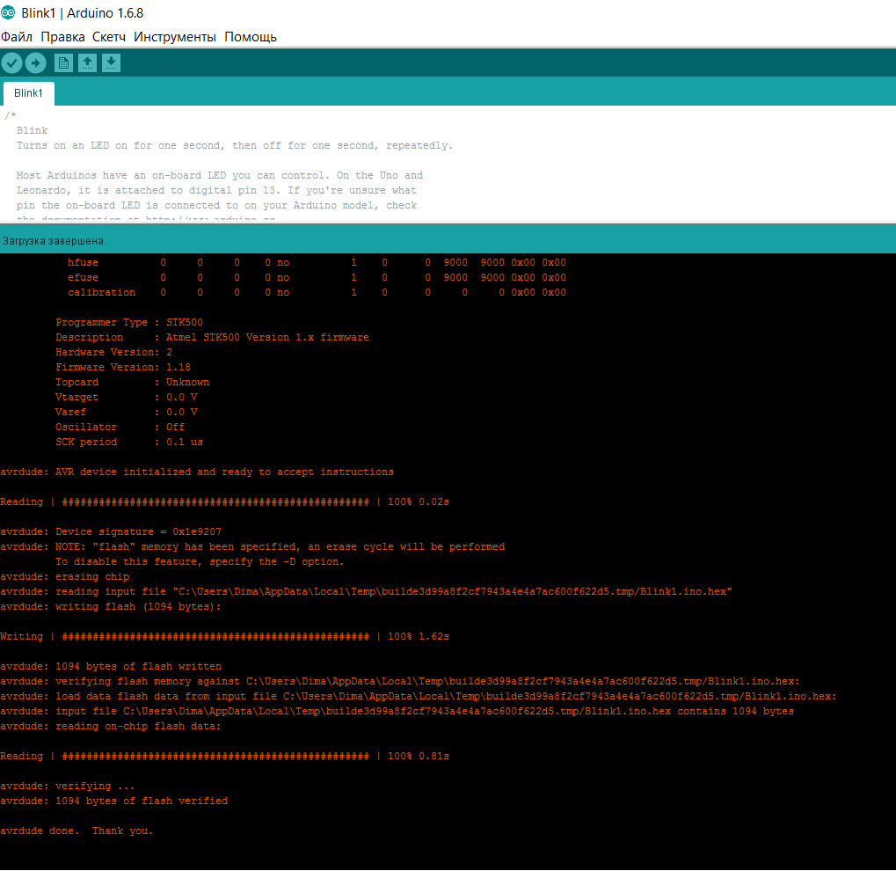Screen dimensions: 896x871
Task: Click the 'reading input file' console line
Action: tap(367, 591)
